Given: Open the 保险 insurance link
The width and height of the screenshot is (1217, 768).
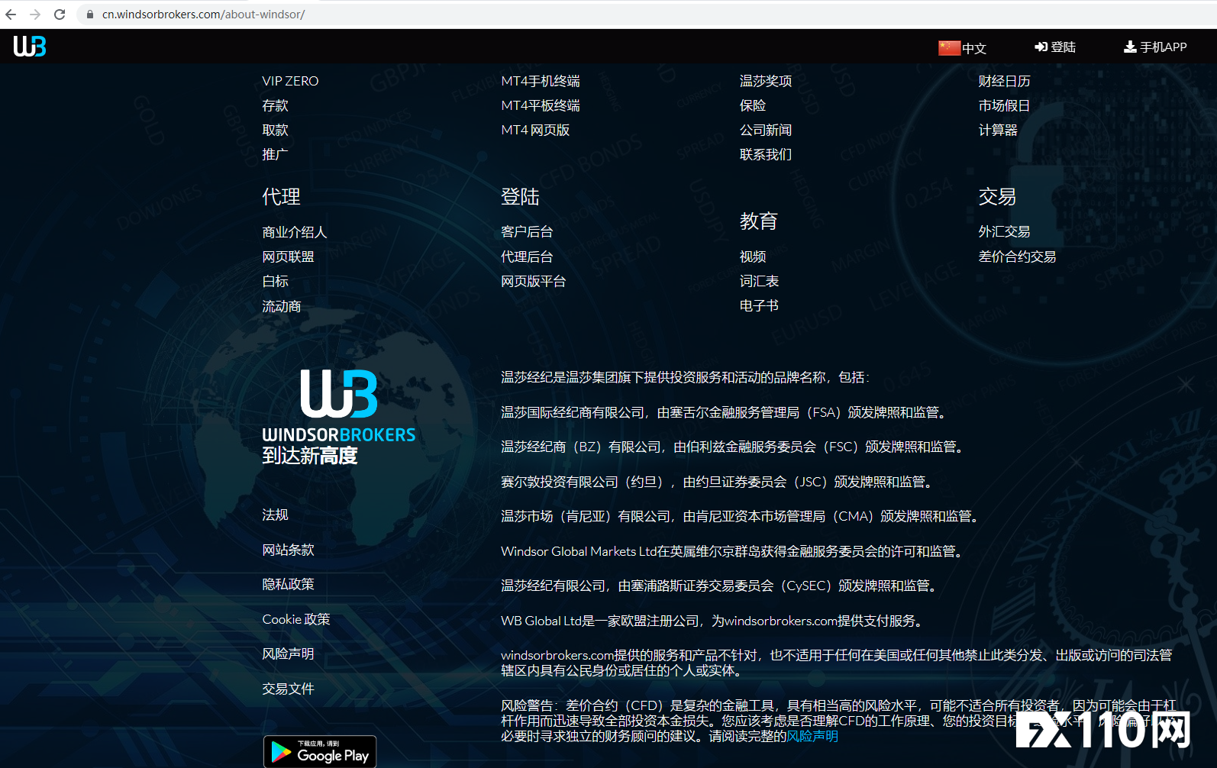Looking at the screenshot, I should (753, 105).
